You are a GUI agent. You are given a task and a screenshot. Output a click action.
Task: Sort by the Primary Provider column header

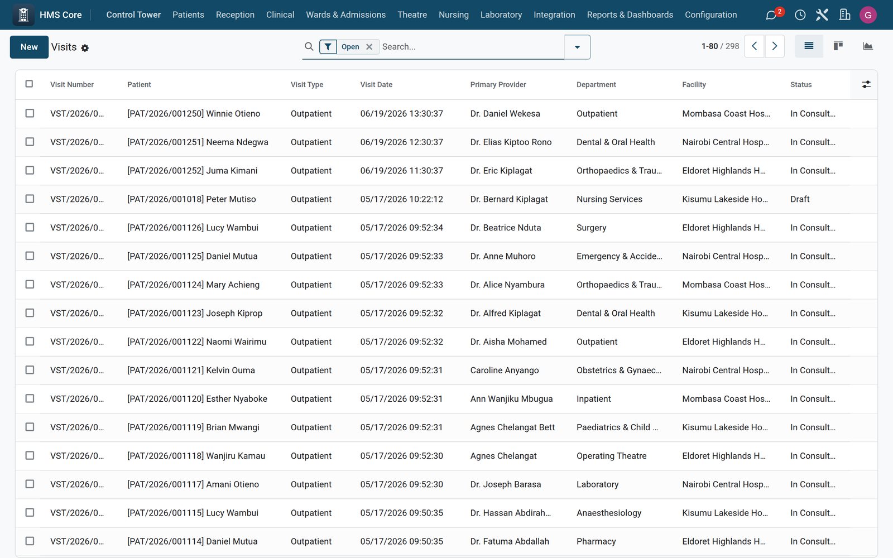coord(498,84)
